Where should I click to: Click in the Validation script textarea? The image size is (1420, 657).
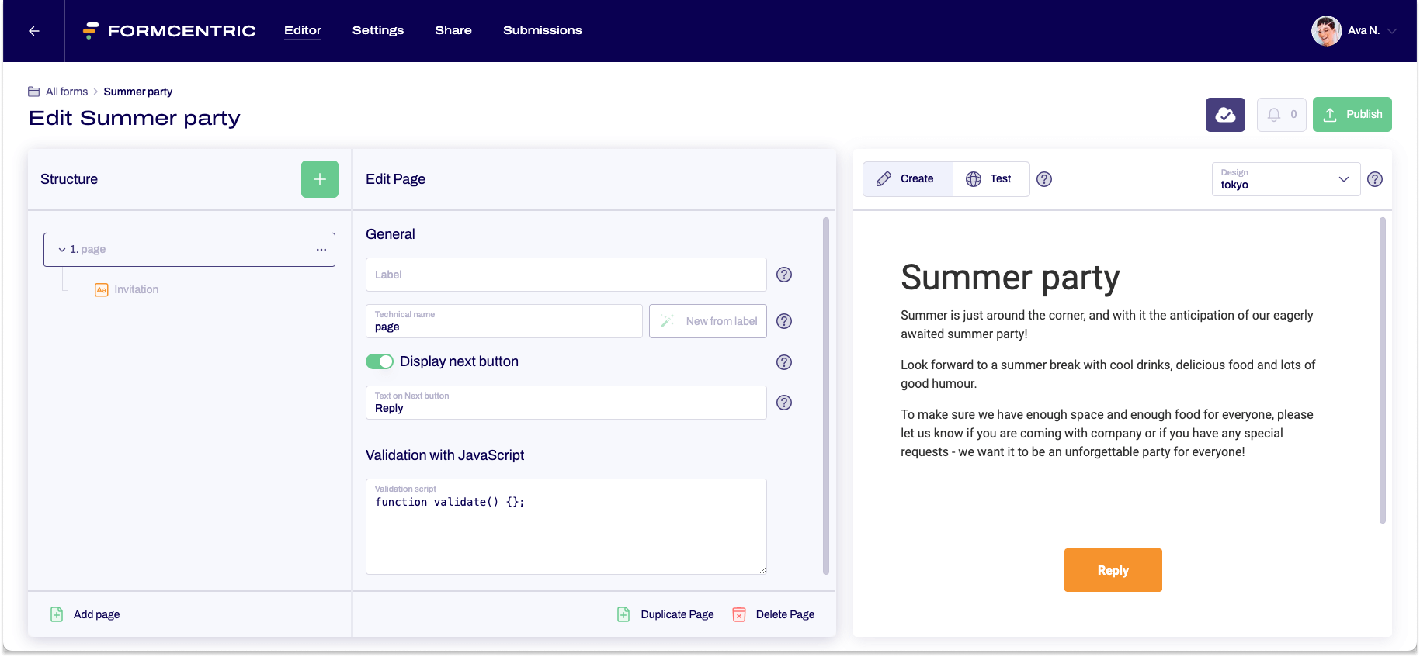click(x=566, y=527)
